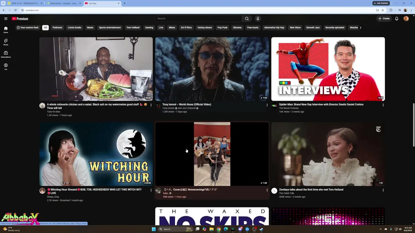Go back in Chrome navigation

[x=4, y=10]
